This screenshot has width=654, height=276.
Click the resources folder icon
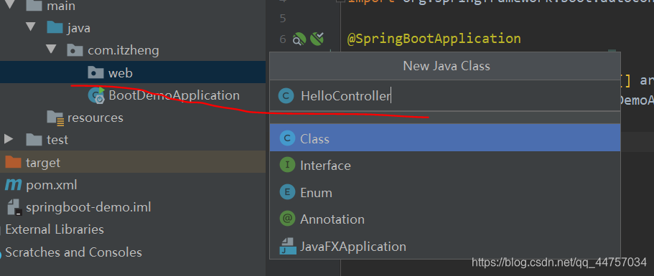[x=55, y=118]
